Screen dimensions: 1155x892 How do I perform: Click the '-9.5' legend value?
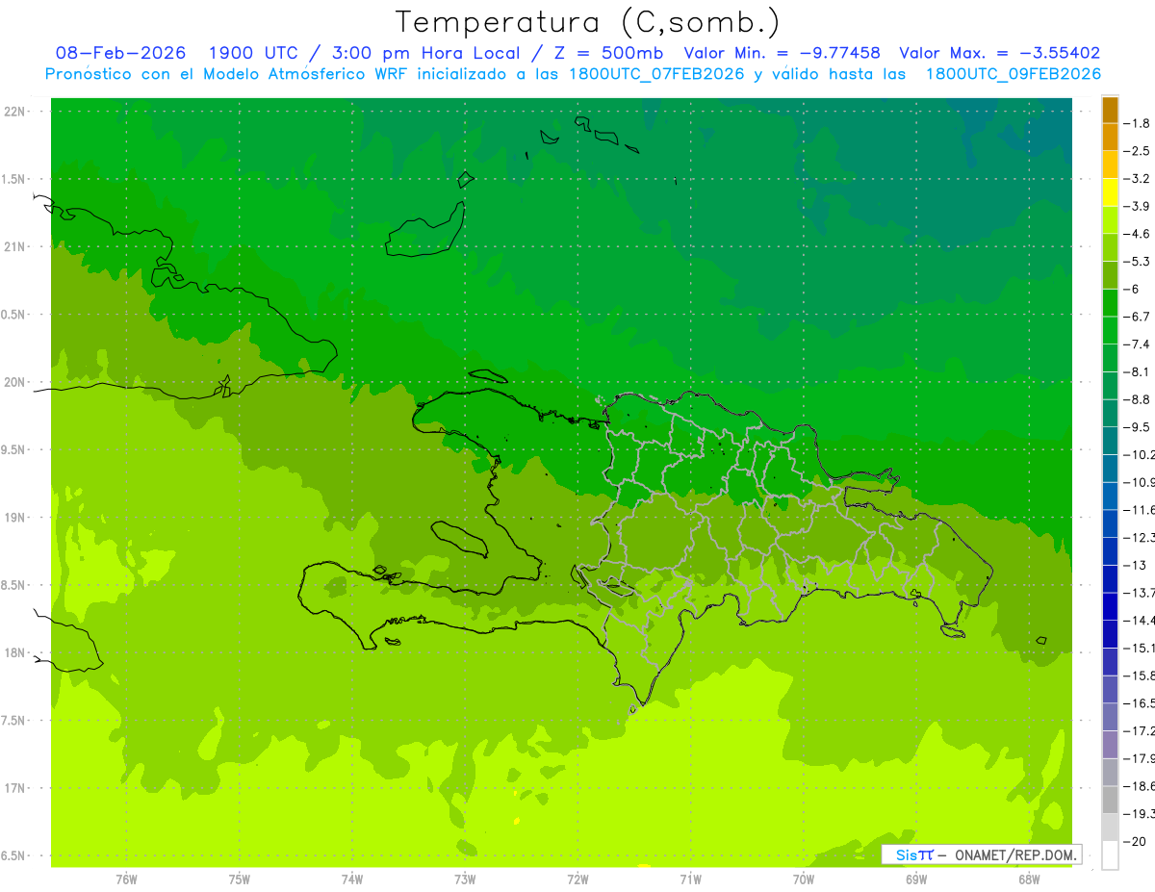point(1138,427)
